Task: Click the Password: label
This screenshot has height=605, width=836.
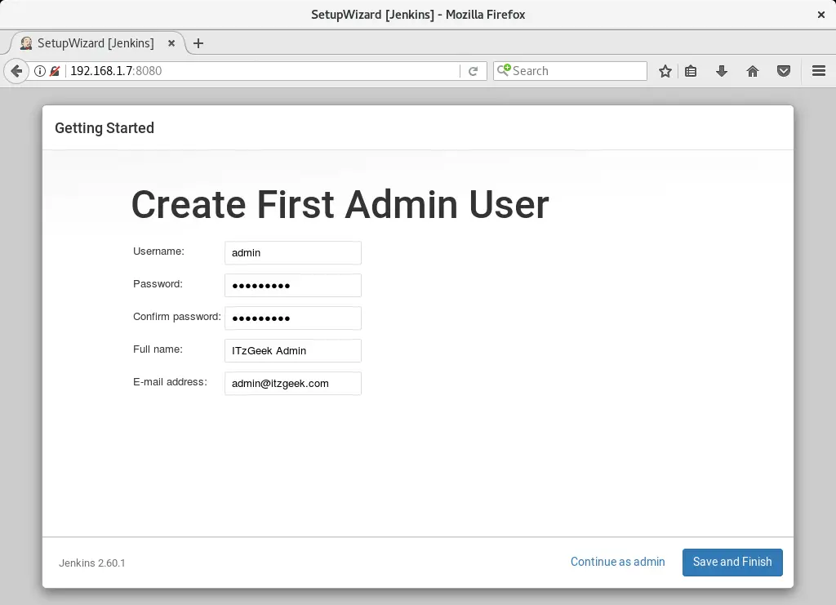Action: (158, 283)
